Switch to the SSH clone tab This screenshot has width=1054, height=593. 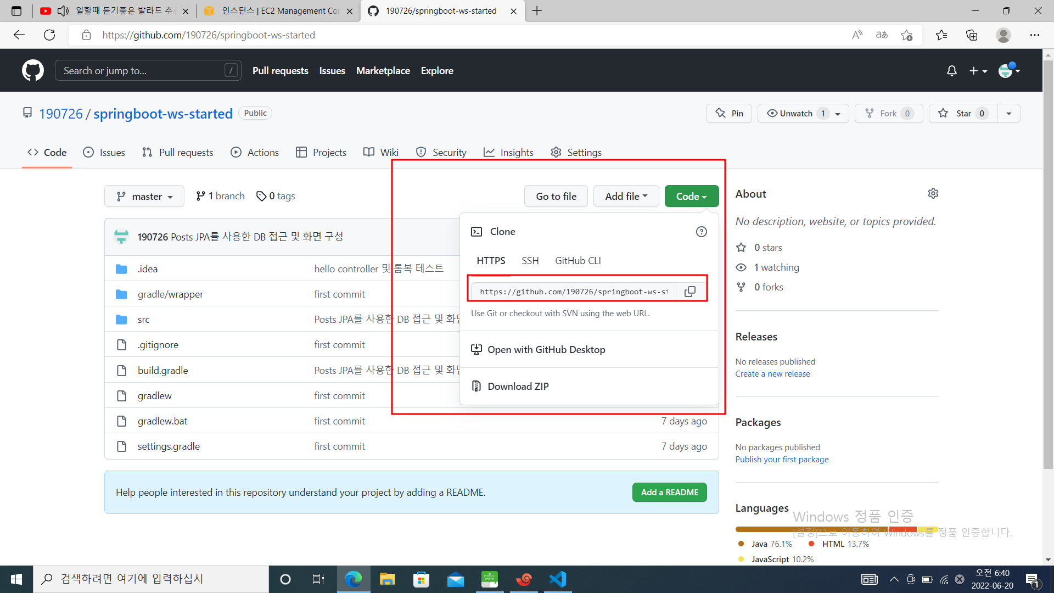(x=530, y=261)
